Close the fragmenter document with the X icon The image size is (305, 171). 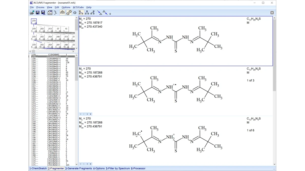pos(272,13)
